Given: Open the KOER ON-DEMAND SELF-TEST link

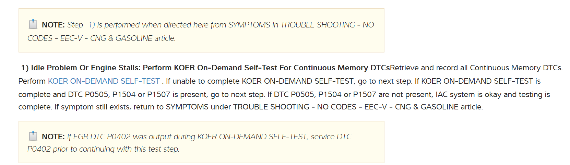Looking at the screenshot, I should point(104,81).
